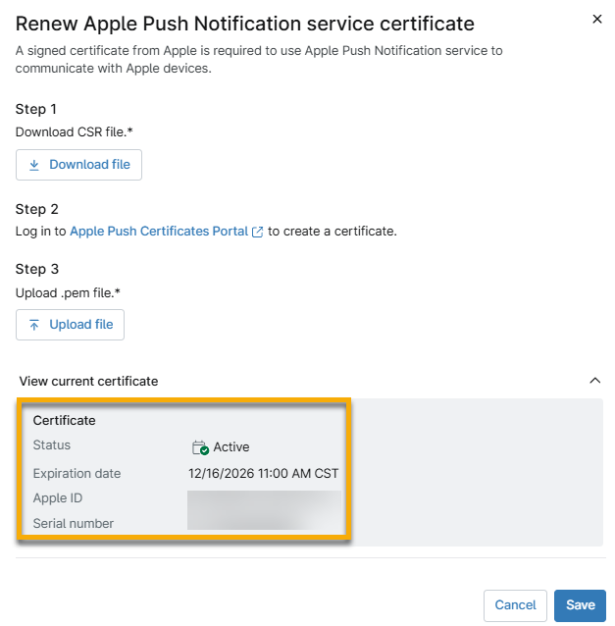This screenshot has height=626, width=615.
Task: Click the Step 2 heading
Action: click(x=36, y=209)
